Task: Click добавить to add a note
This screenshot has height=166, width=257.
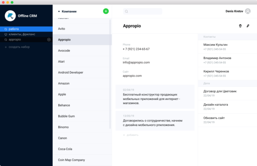Action: [133, 135]
